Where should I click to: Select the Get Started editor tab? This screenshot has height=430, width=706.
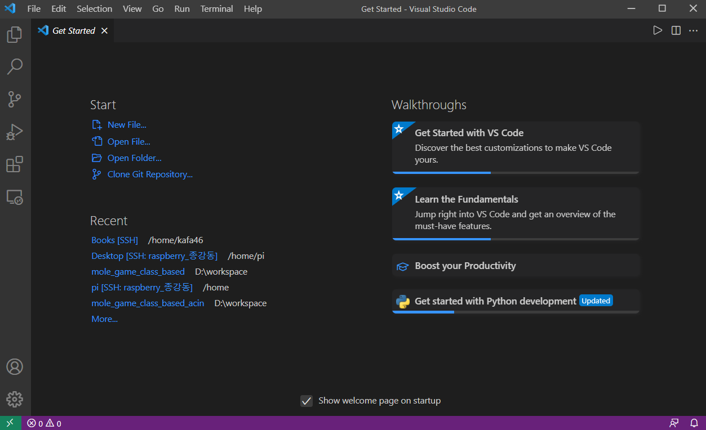[x=73, y=31]
